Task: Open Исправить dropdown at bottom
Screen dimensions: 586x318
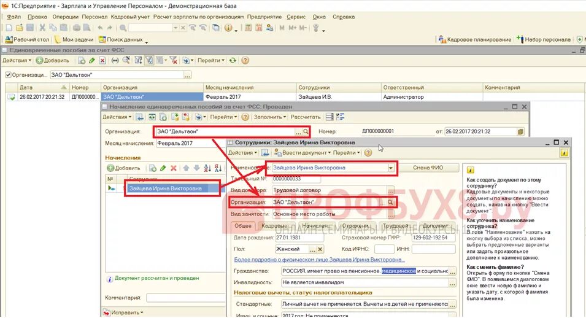Action: tap(123, 312)
